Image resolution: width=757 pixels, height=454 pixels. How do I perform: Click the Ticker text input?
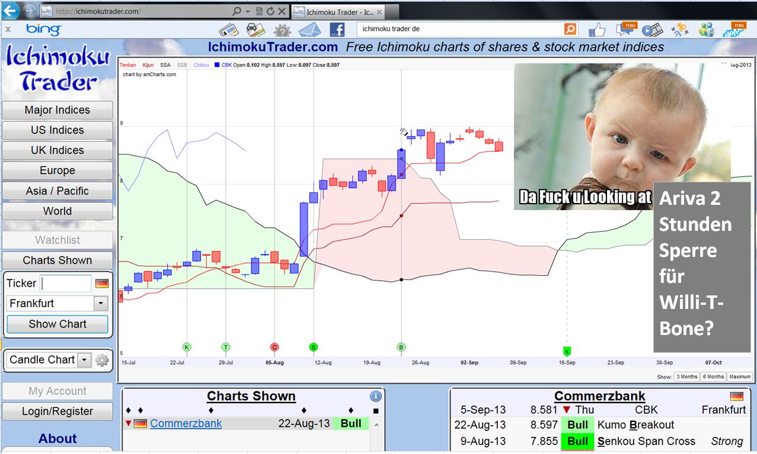pos(66,284)
